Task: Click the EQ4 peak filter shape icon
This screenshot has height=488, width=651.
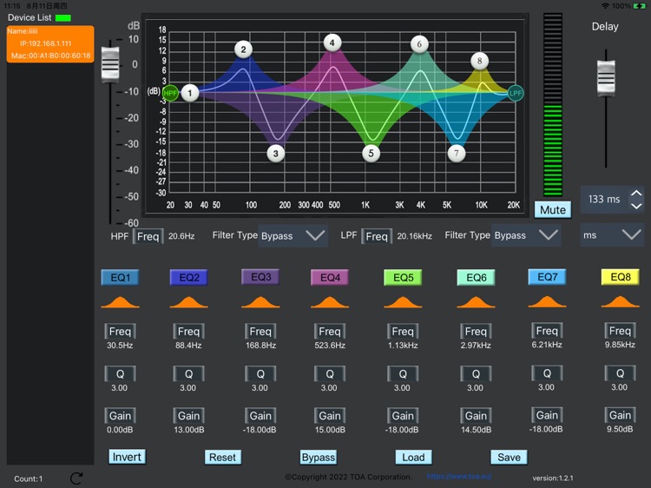Action: click(330, 302)
